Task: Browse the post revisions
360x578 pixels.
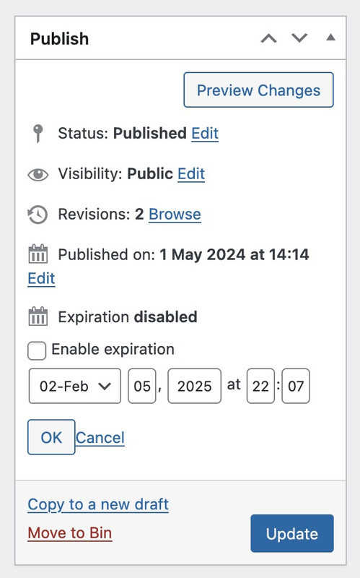Action: [x=175, y=214]
